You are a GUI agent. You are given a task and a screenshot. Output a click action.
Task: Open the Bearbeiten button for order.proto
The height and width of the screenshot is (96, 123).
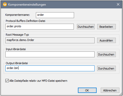(x=106, y=27)
